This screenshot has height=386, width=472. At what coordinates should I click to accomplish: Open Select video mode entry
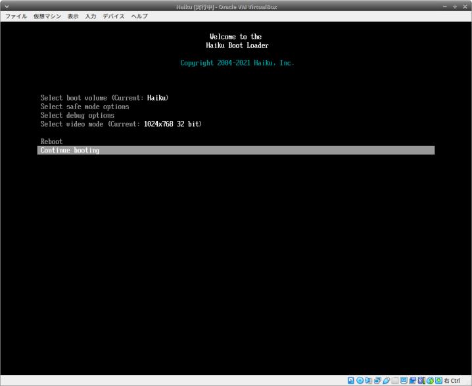pos(121,124)
